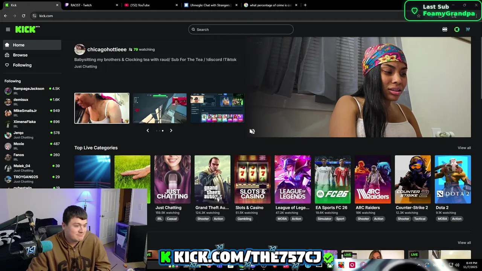Open the ARC Raiders category card
Image resolution: width=482 pixels, height=271 pixels.
pos(373,180)
